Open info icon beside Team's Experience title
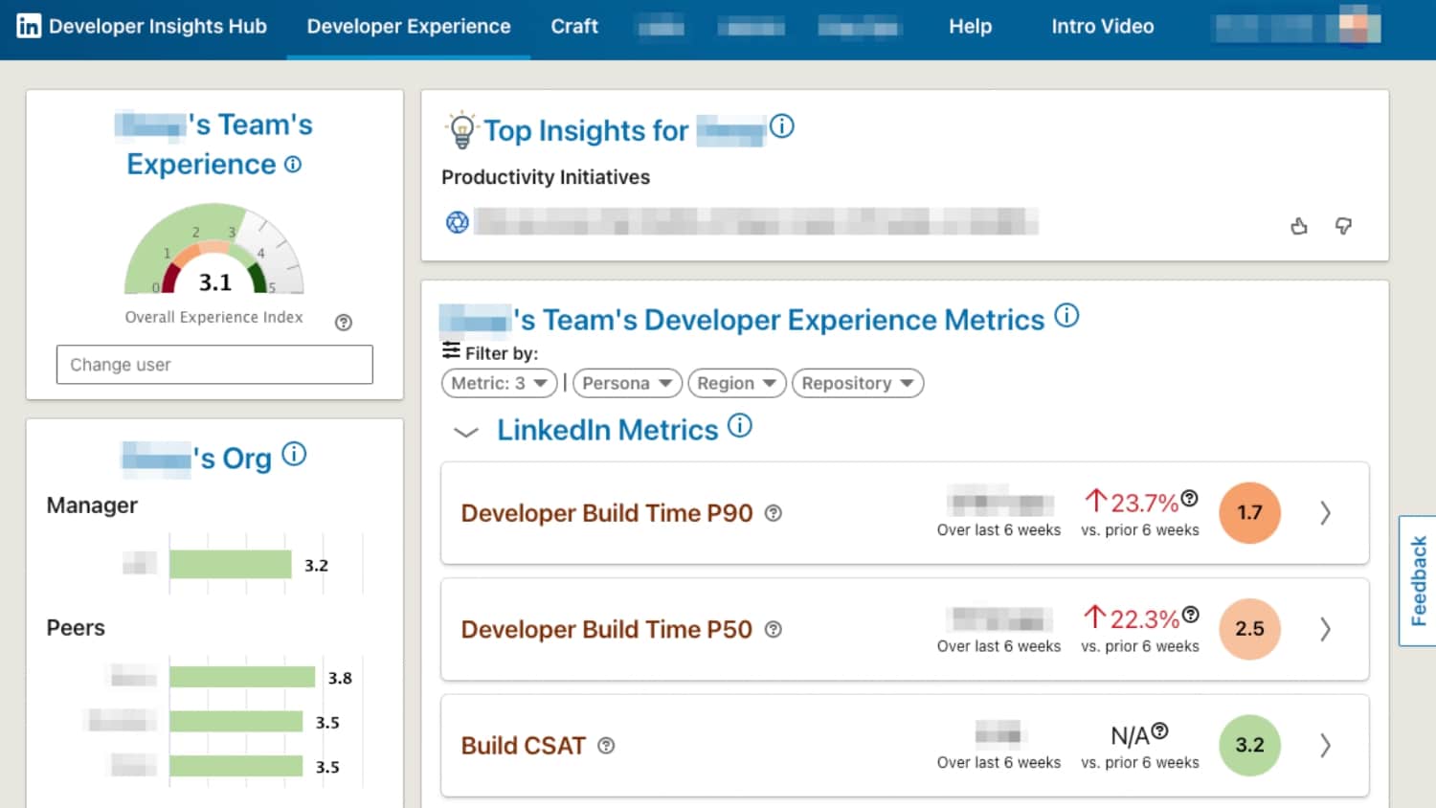This screenshot has width=1436, height=808. pos(293,165)
